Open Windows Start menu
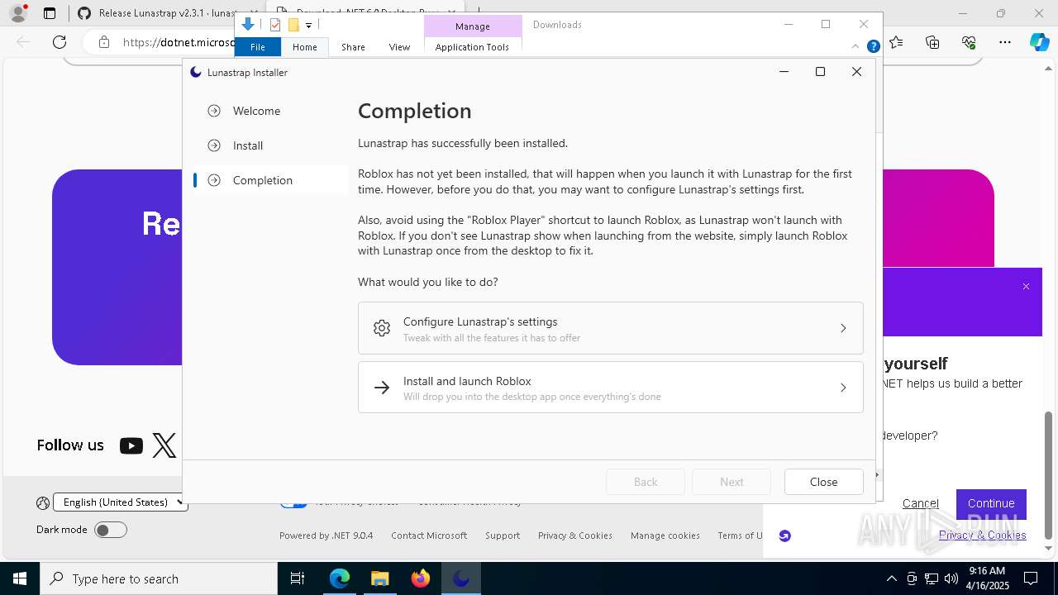 (x=20, y=578)
